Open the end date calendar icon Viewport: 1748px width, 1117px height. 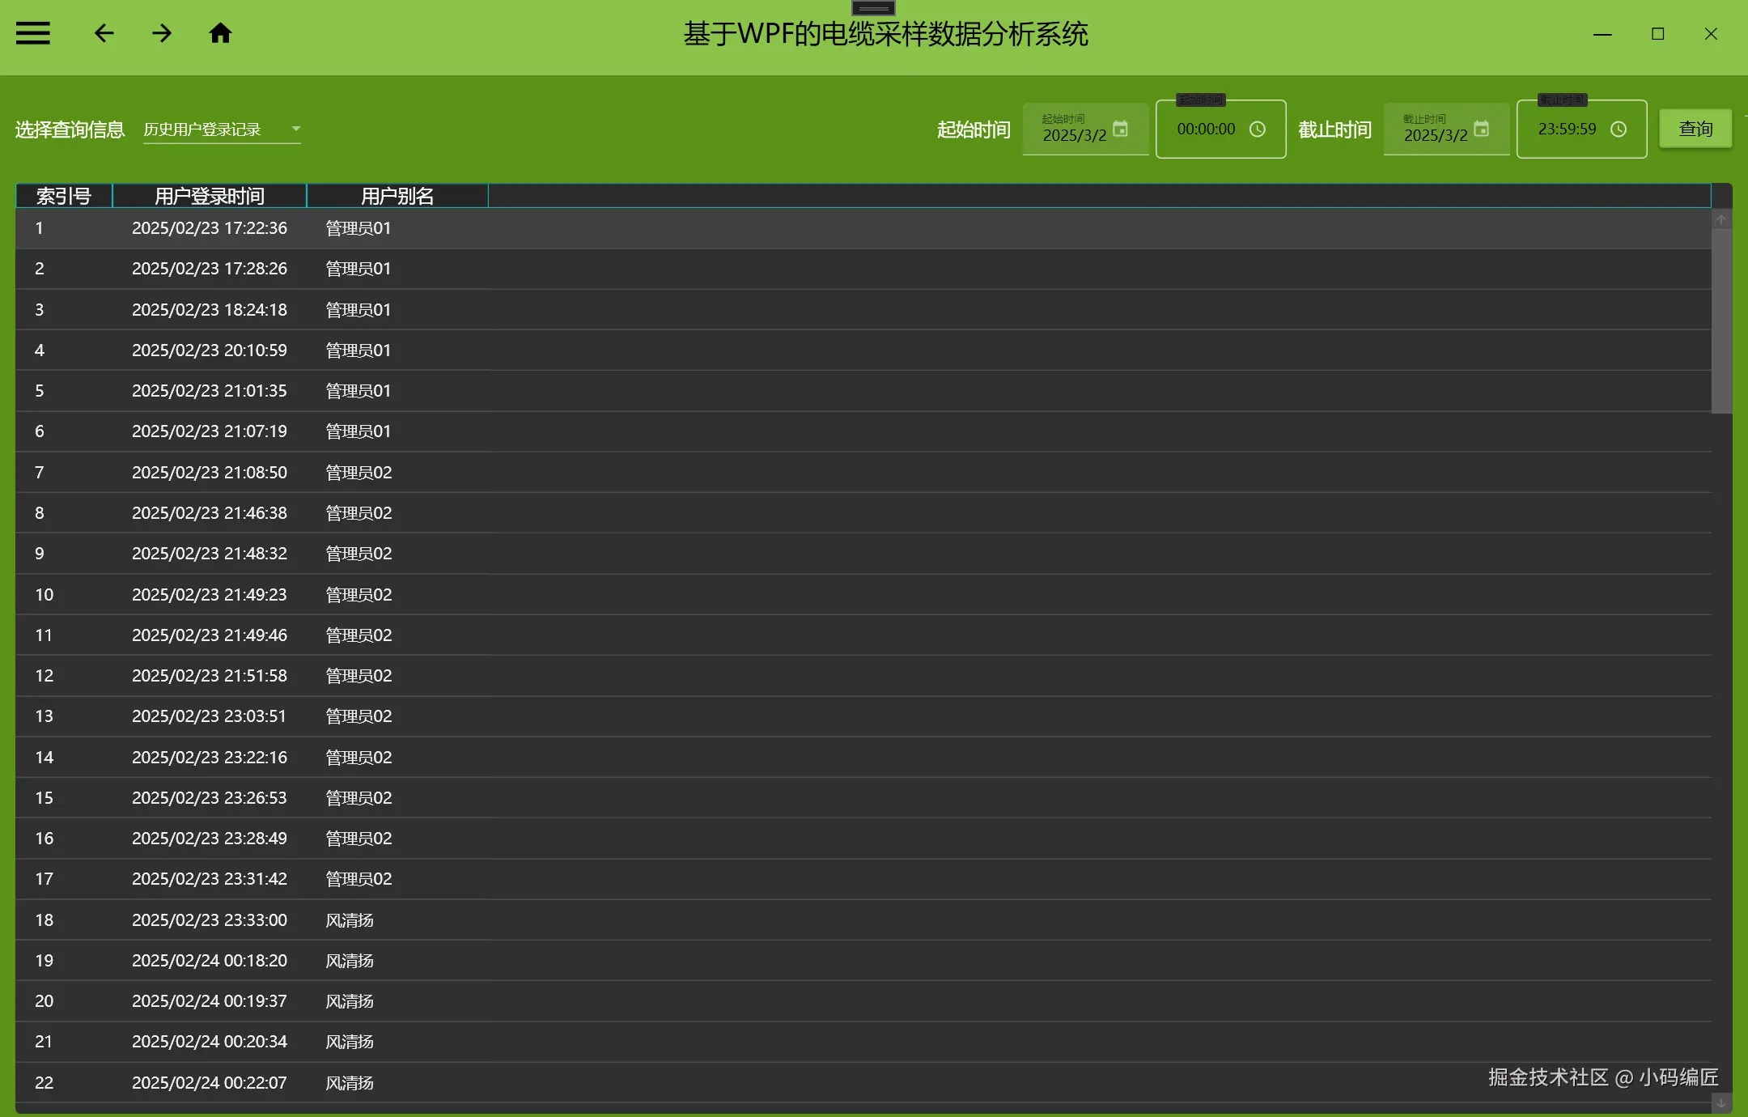point(1481,129)
